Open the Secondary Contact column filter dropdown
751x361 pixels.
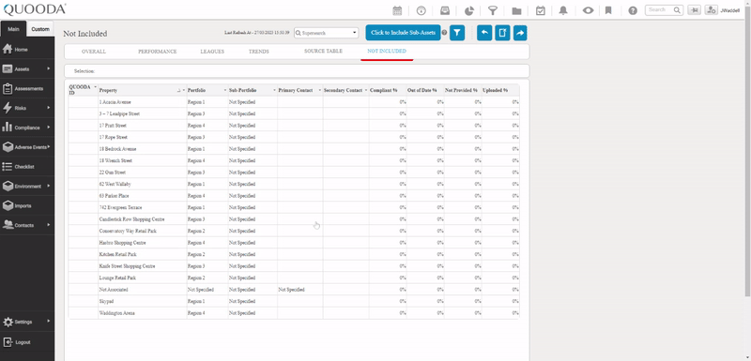[x=366, y=90]
